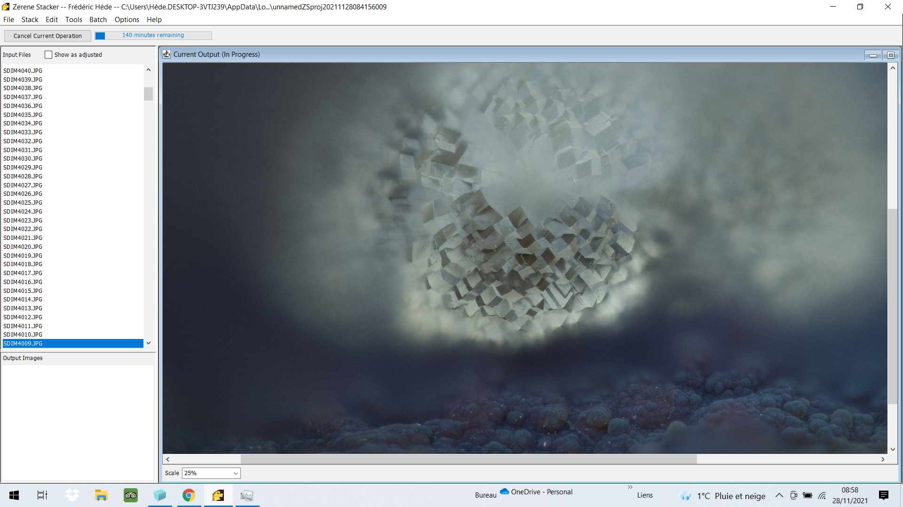Maximize the Current Output internal window

[x=891, y=55]
